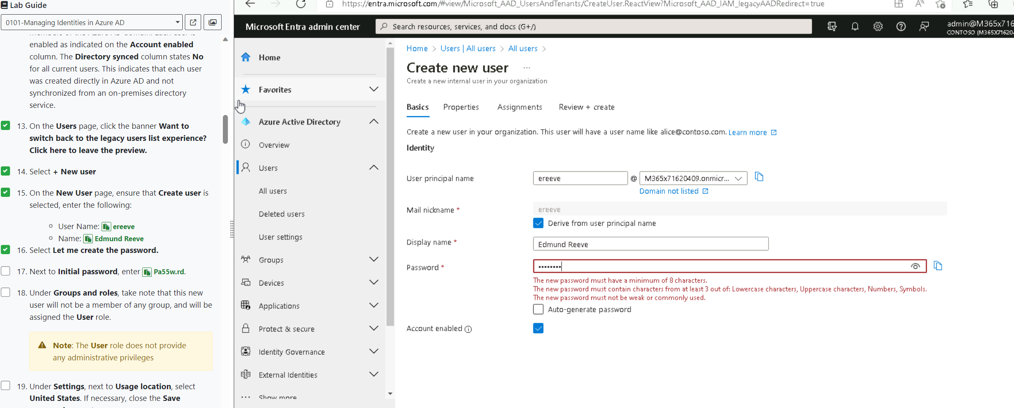Screen dimensions: 1014x408
Task: Switch to the Assignments tab
Action: coord(520,107)
